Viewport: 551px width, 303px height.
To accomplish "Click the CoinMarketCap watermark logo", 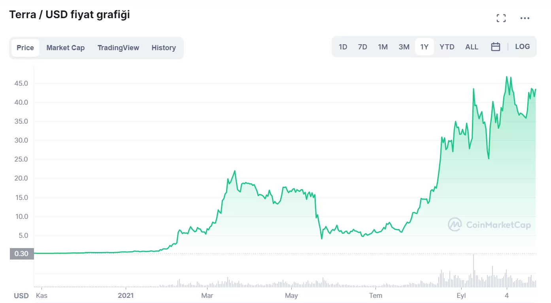I will [x=489, y=225].
